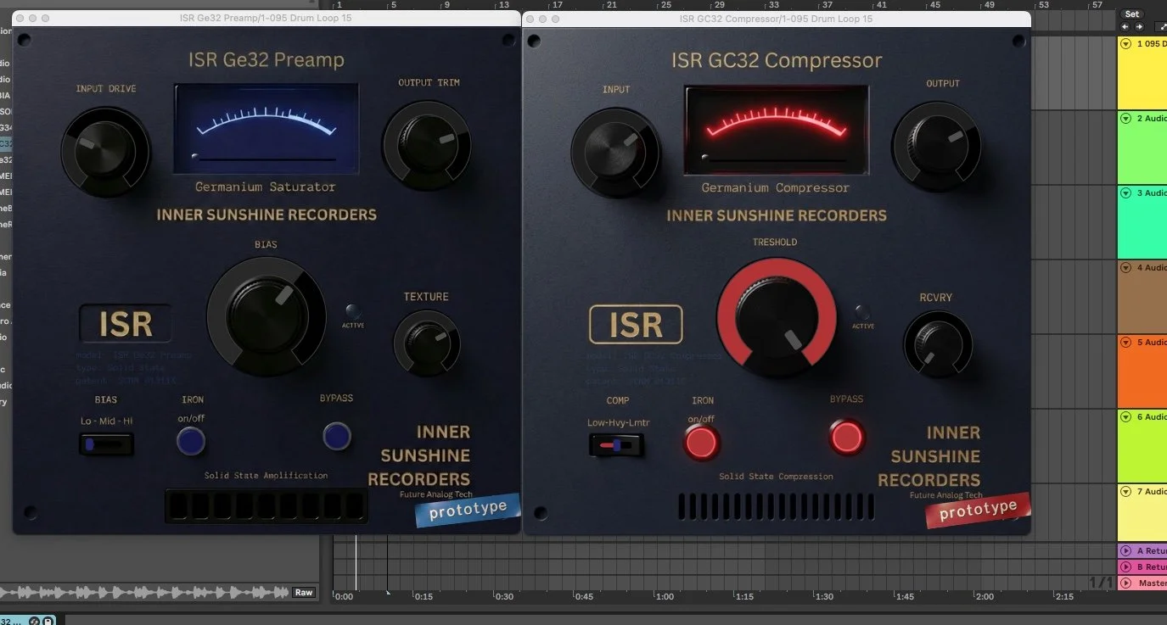
Task: Click the 1:00 mark on the time ruler
Action: 666,597
